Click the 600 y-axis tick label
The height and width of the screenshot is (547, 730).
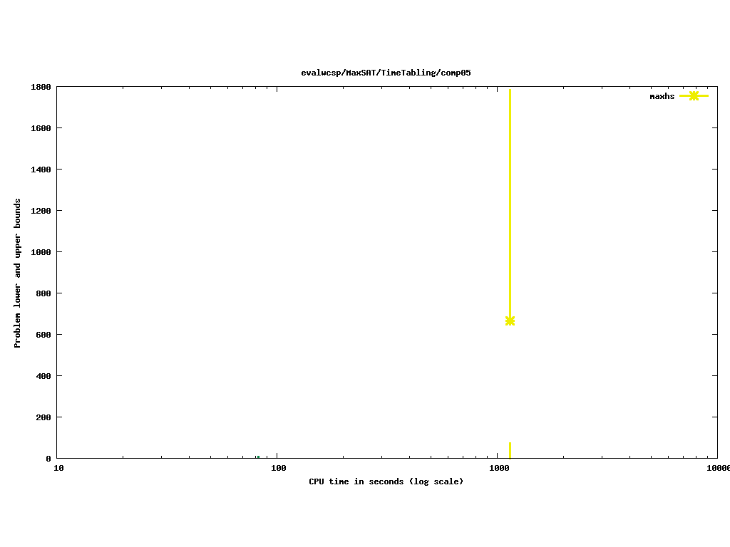[43, 335]
